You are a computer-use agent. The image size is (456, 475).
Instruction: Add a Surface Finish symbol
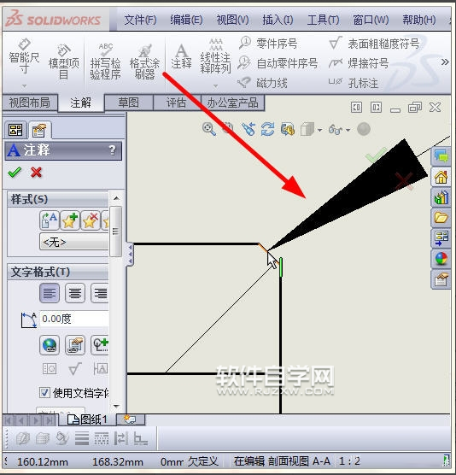[x=374, y=44]
